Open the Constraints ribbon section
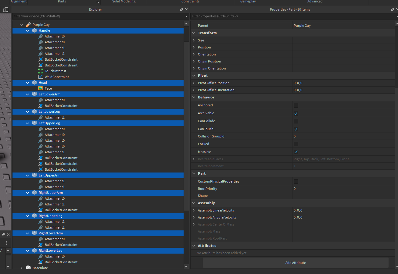The width and height of the screenshot is (398, 274). pyautogui.click(x=190, y=2)
